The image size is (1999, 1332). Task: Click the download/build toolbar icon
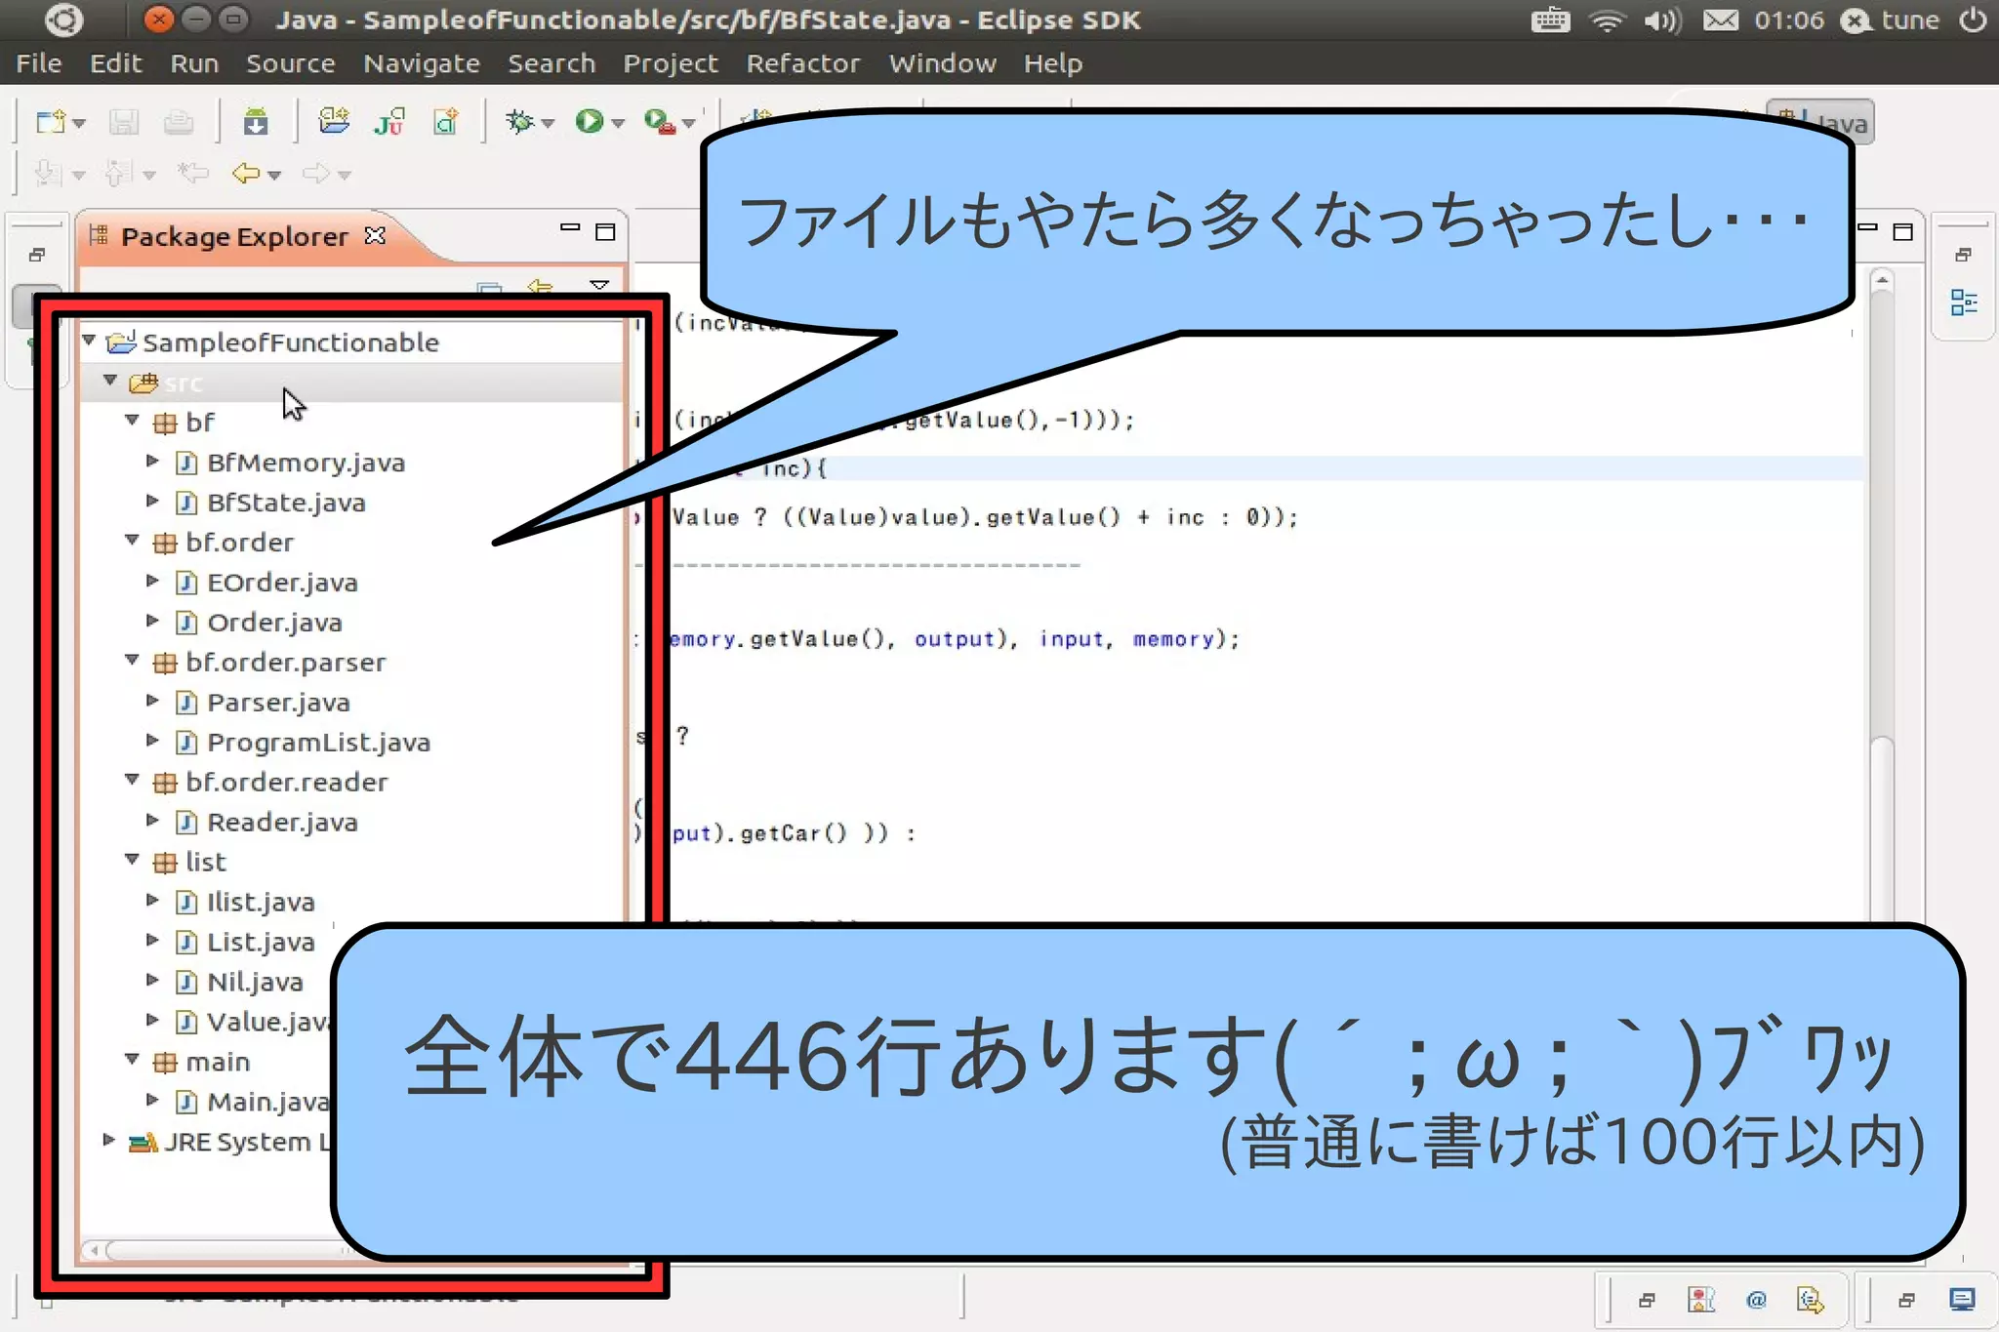pos(256,122)
